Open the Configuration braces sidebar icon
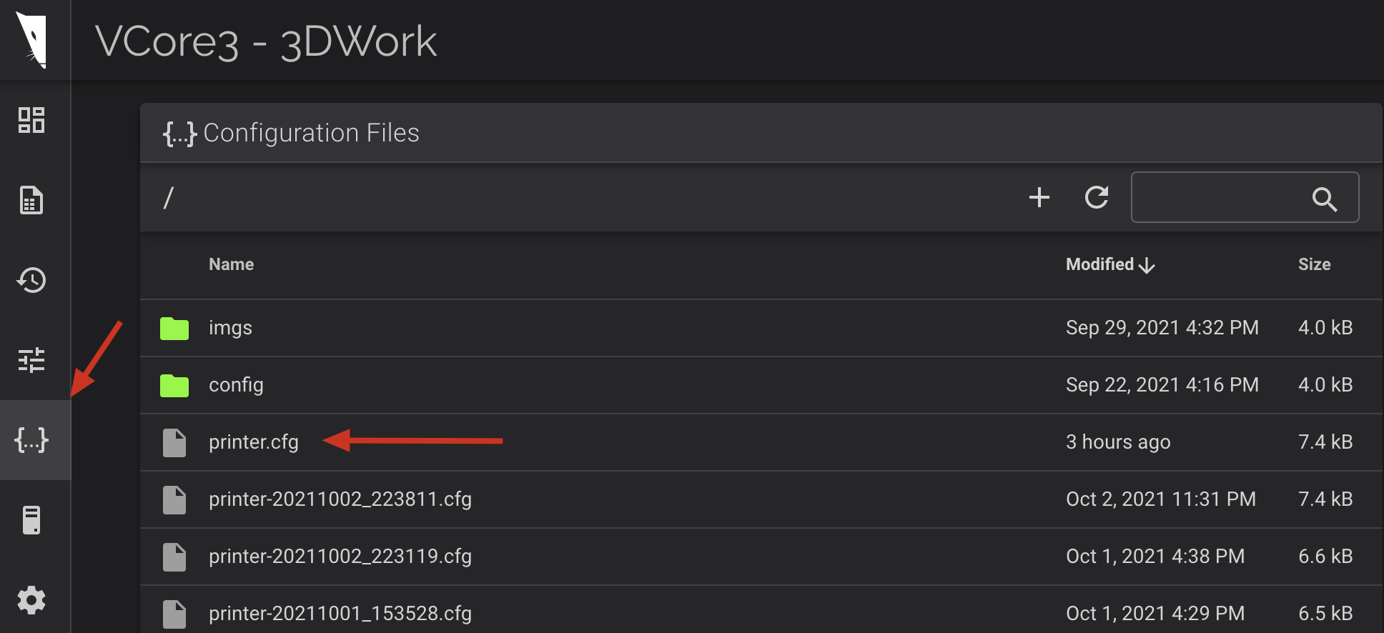This screenshot has height=633, width=1384. click(x=31, y=439)
